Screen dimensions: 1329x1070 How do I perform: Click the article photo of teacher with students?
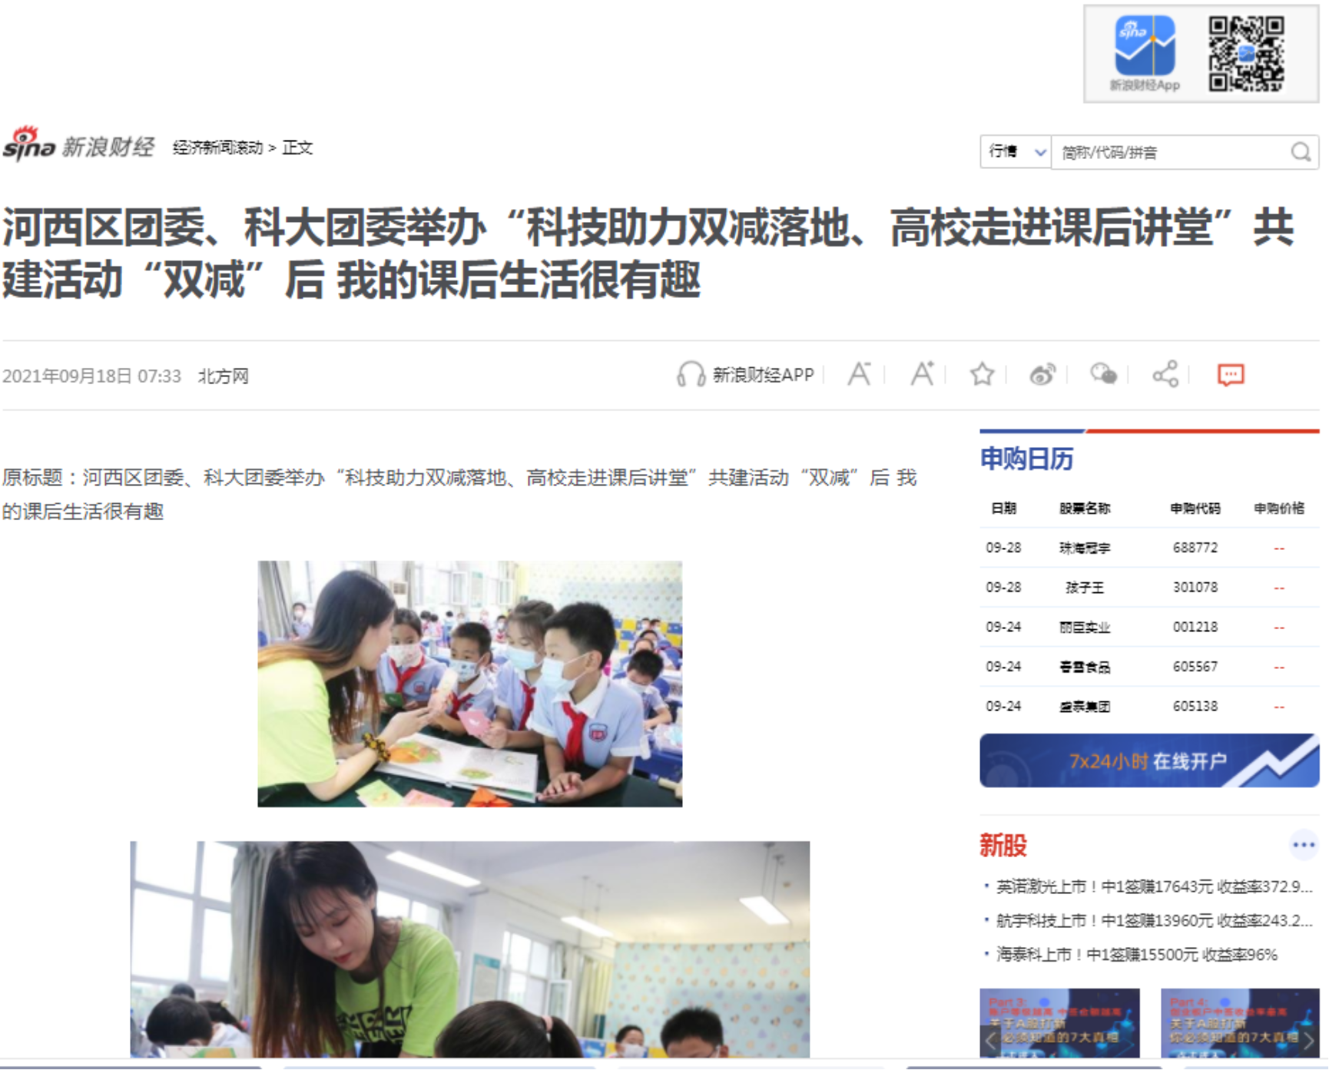[x=469, y=684]
